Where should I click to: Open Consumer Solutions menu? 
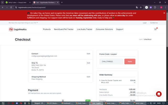[x=104, y=29]
